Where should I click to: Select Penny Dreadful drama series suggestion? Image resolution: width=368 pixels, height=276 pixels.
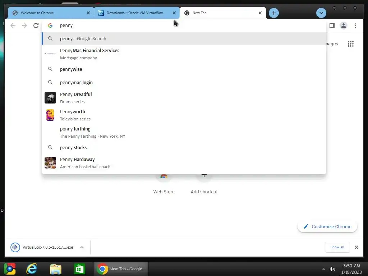click(x=184, y=98)
